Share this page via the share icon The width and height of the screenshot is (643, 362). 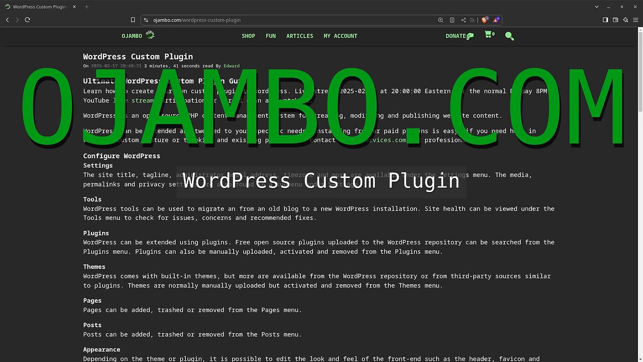tap(463, 20)
